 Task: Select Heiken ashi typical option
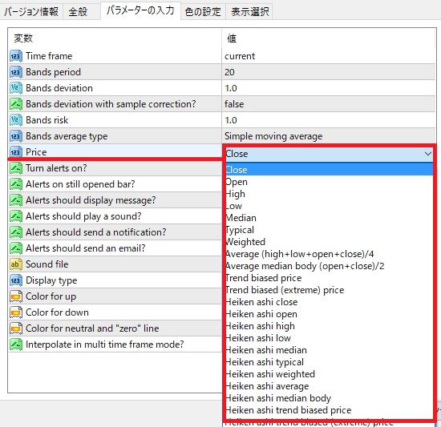click(329, 362)
